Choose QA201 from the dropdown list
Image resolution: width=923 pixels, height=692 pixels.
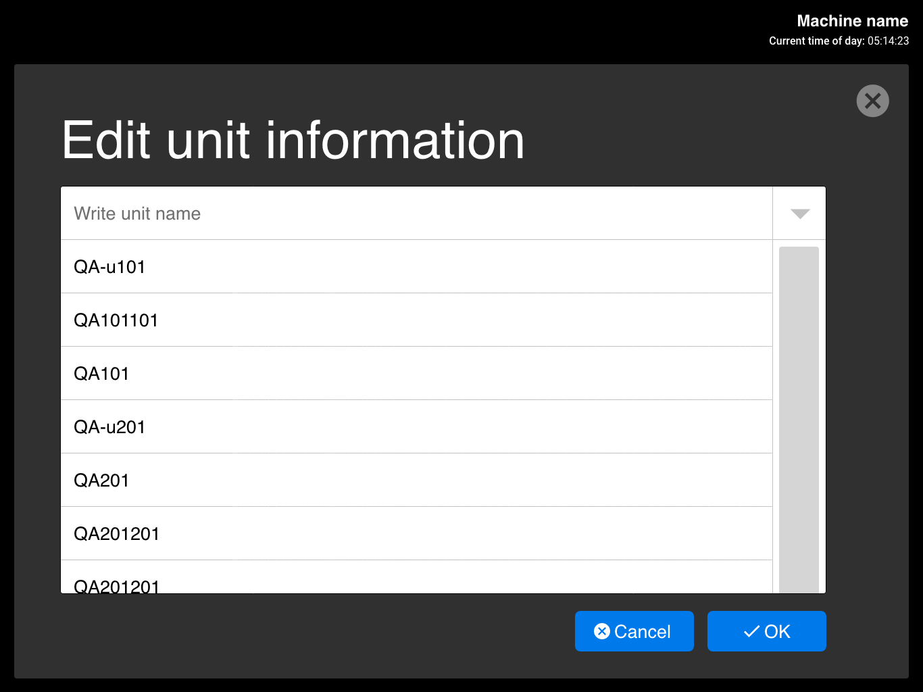point(416,480)
